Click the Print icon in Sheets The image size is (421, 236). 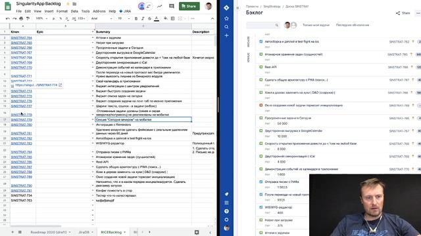[21, 18]
